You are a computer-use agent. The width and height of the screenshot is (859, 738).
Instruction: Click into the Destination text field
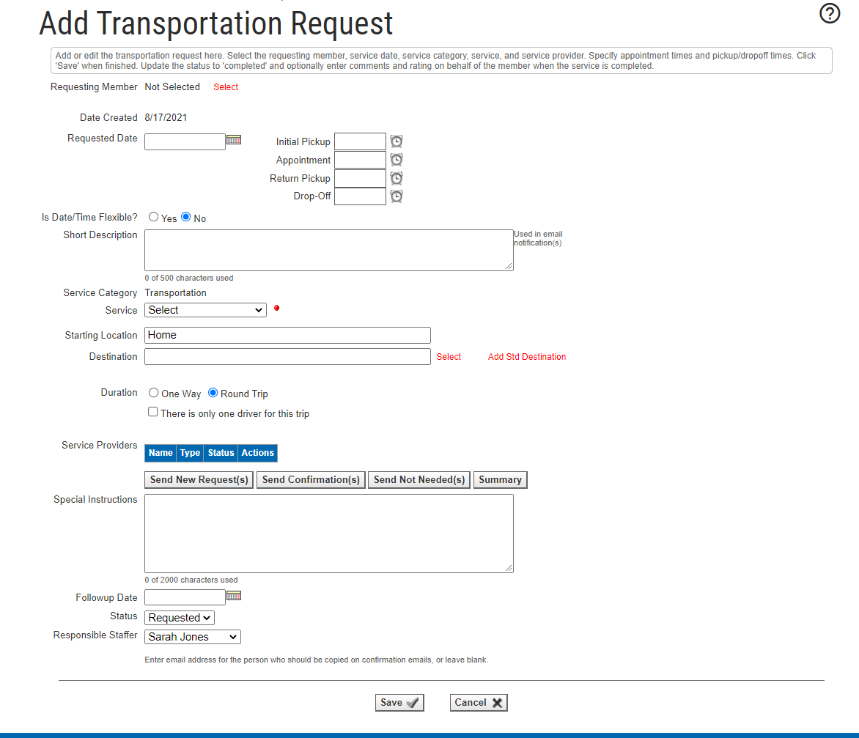pyautogui.click(x=287, y=356)
